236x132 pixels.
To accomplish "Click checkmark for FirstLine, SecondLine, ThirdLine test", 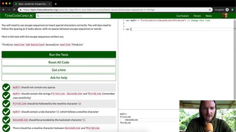I will (6, 95).
